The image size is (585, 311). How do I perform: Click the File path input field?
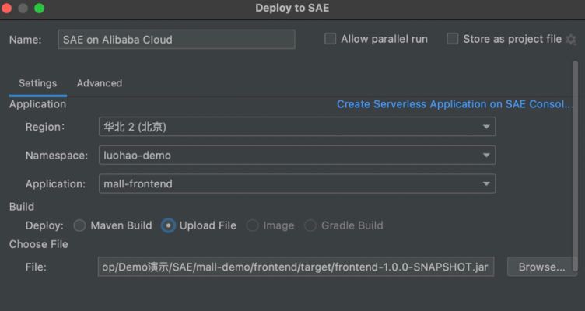click(296, 267)
